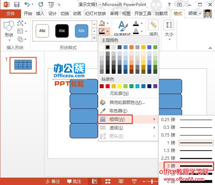Select slide 1 thumbnail
This screenshot has height=185, width=215.
[23, 65]
